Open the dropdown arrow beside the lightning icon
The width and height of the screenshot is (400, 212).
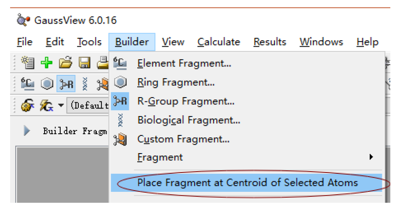(x=61, y=105)
